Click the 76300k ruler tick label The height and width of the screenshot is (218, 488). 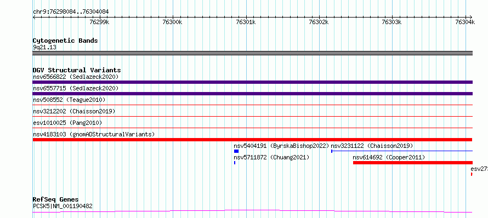172,22
